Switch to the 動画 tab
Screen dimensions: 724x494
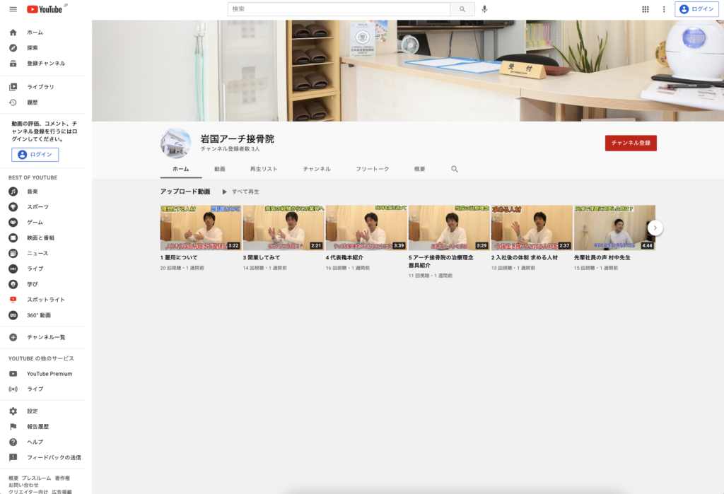click(x=220, y=169)
